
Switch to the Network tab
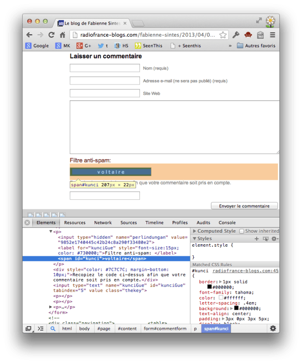tap(103, 223)
